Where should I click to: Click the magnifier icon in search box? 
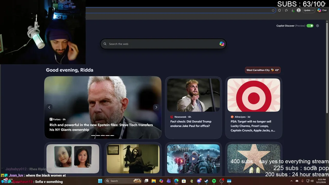click(x=105, y=44)
